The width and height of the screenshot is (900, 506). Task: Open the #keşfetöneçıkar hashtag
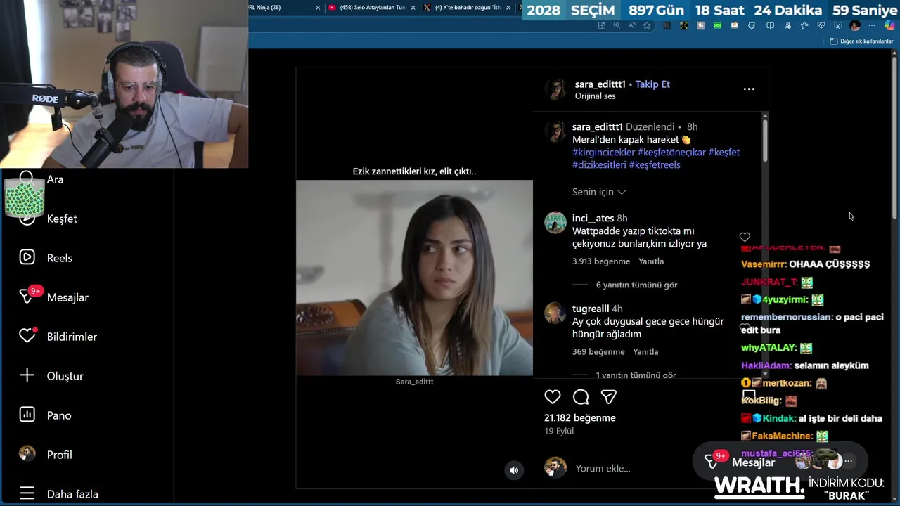(x=671, y=153)
